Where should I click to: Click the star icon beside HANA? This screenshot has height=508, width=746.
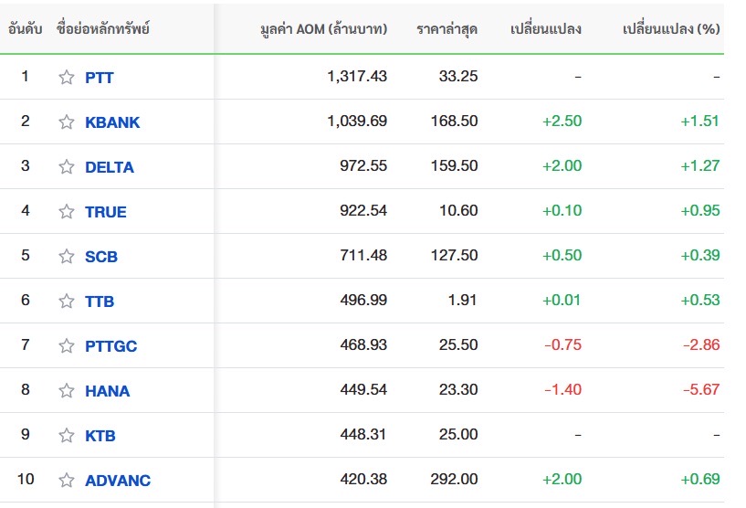tap(67, 391)
